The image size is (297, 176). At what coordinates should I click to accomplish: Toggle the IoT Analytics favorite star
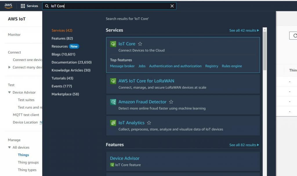coord(149,123)
